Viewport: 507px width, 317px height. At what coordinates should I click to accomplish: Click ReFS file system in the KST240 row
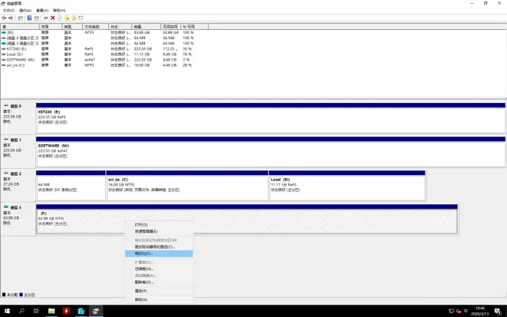(x=89, y=49)
